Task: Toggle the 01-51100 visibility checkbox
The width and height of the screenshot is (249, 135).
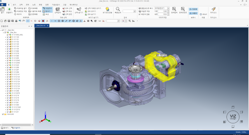Action: coord(8,37)
